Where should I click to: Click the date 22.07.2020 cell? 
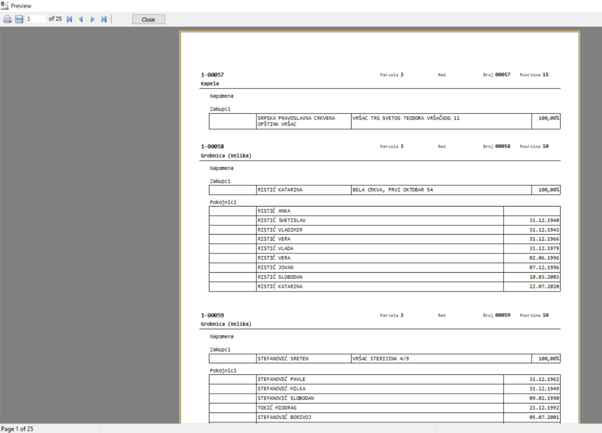(544, 286)
